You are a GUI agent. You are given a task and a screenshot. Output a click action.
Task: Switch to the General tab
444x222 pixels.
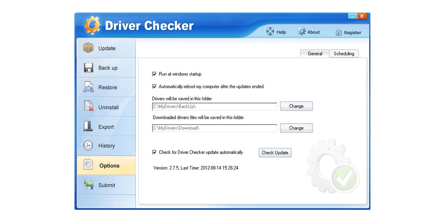click(x=315, y=54)
